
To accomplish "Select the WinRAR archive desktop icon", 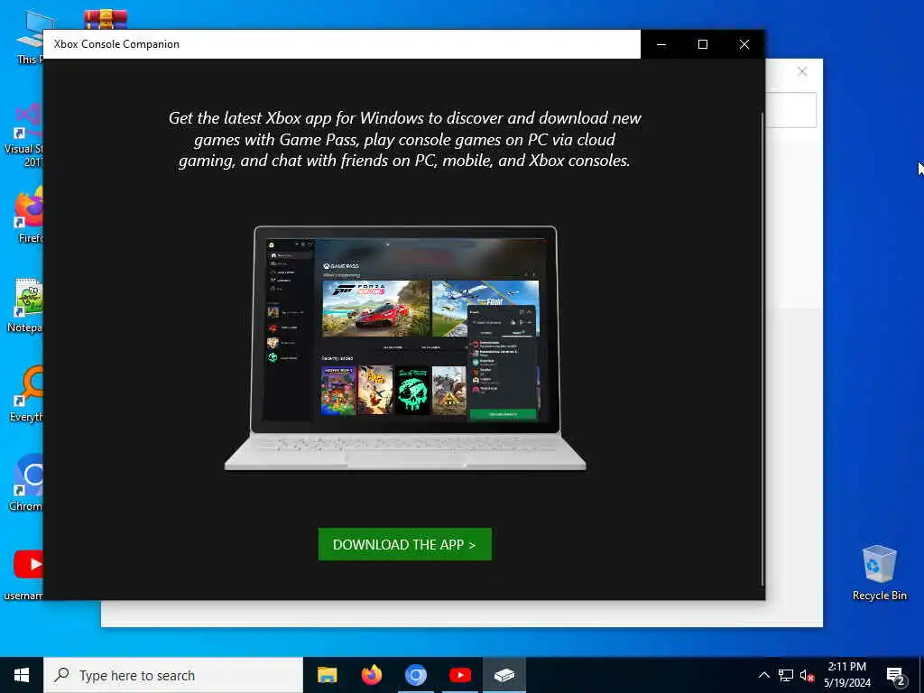I will click(x=105, y=20).
